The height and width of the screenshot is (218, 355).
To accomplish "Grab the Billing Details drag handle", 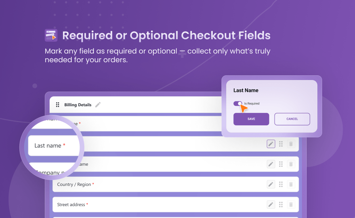I will coord(57,105).
